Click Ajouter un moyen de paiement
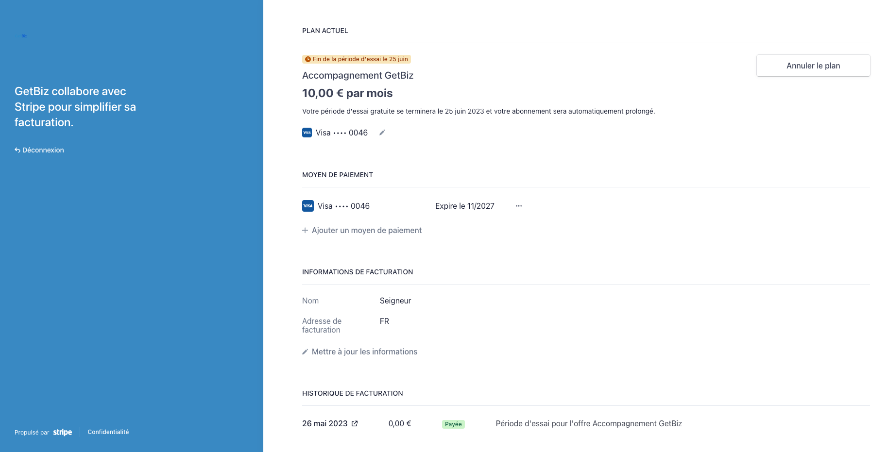The width and height of the screenshot is (888, 452). pos(362,230)
